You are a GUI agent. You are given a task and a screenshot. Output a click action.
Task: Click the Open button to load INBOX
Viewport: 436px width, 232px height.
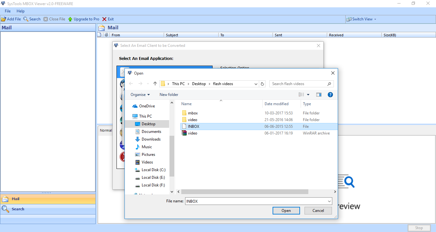286,210
